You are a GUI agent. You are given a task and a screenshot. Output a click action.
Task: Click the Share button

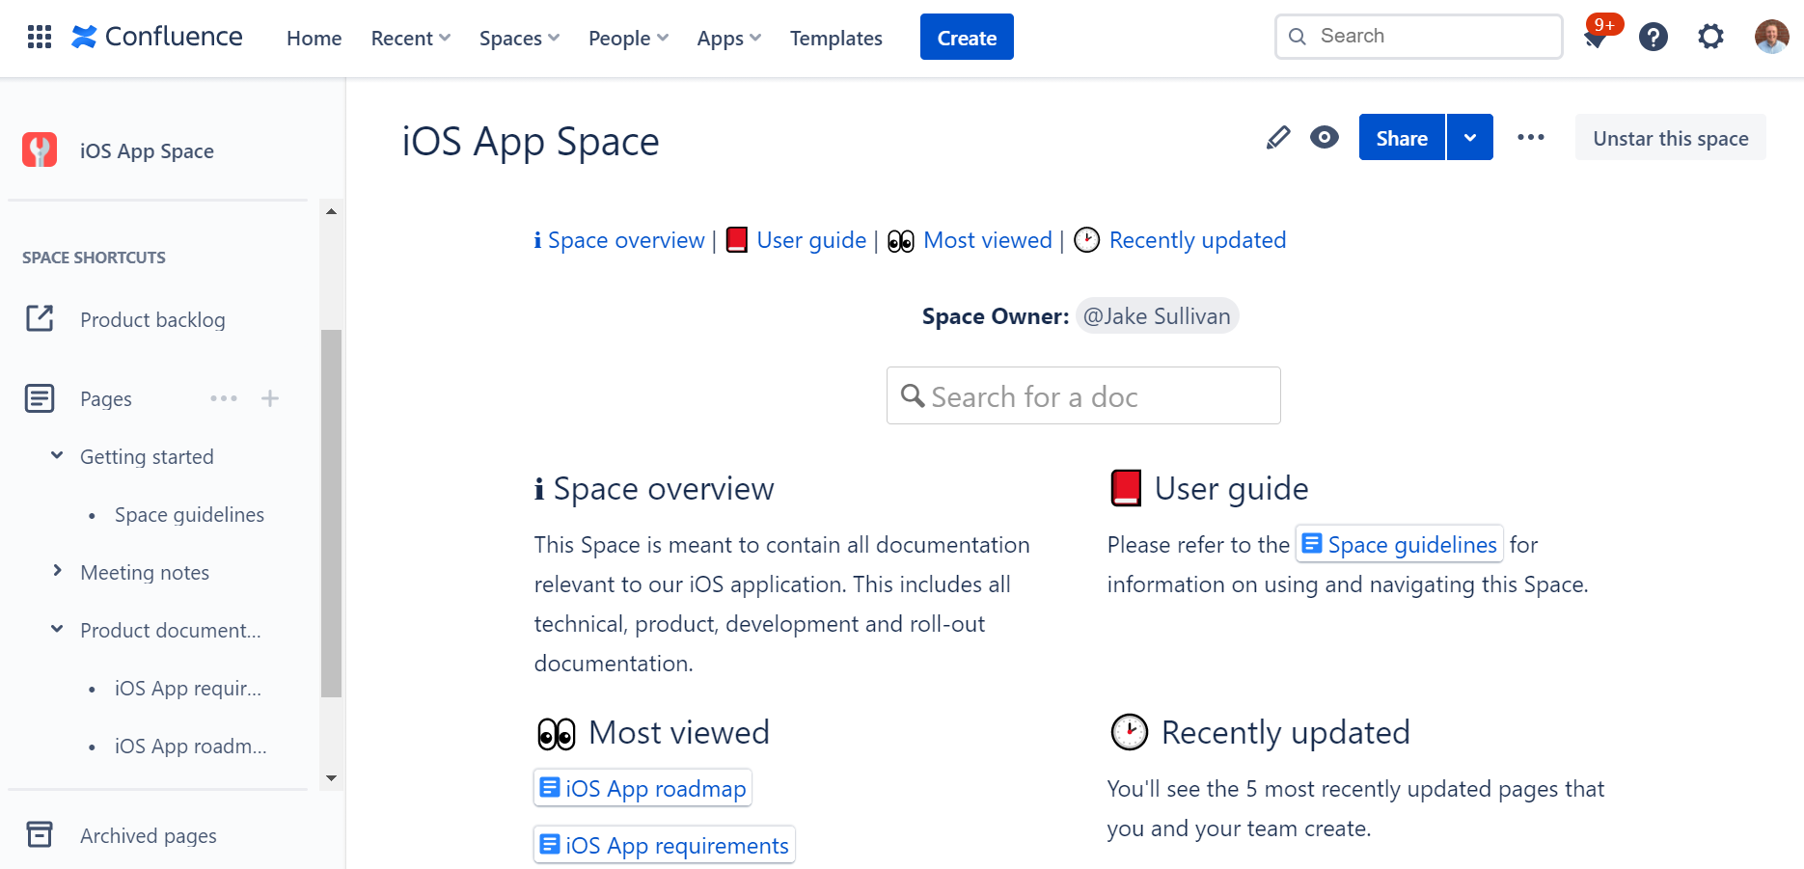click(x=1402, y=137)
